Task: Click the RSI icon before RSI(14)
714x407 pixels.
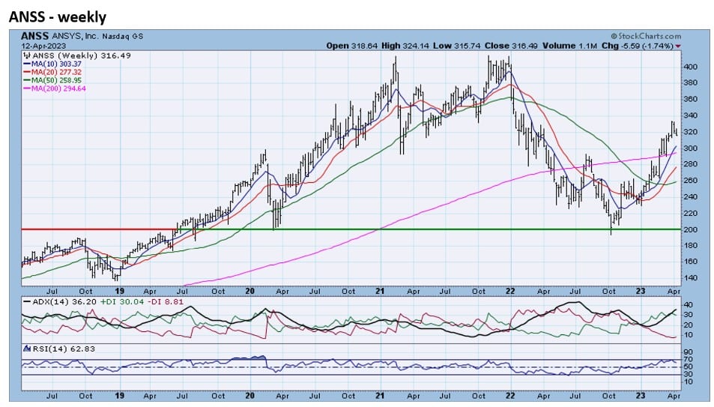Action: pyautogui.click(x=27, y=349)
